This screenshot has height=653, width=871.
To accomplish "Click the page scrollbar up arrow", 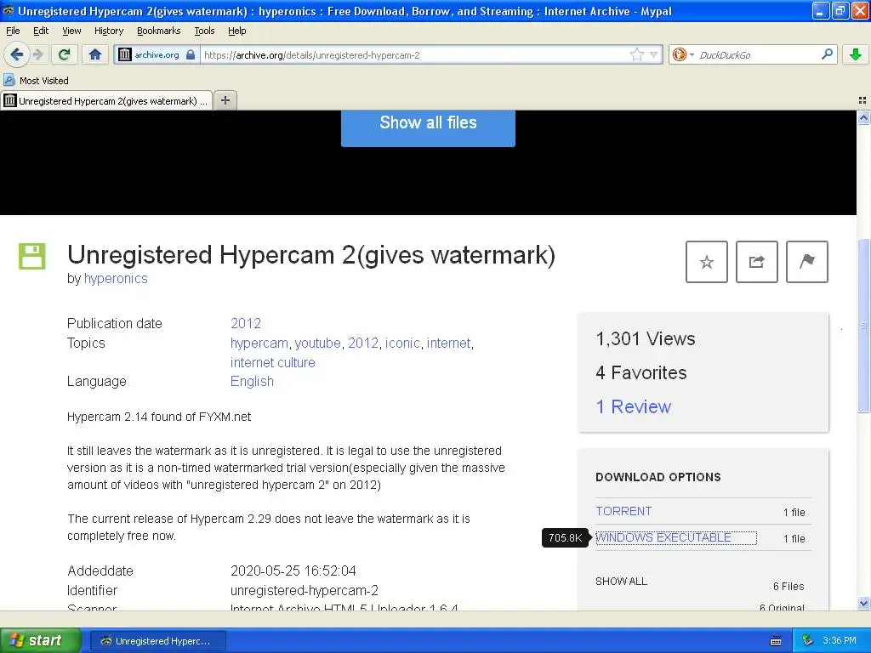I will (x=863, y=117).
